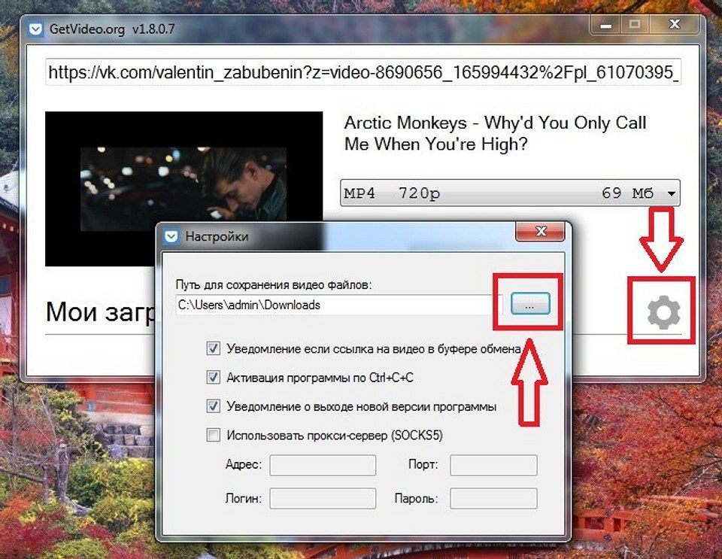Click the proxy Адрес field
Image resolution: width=722 pixels, height=559 pixels.
pos(323,465)
